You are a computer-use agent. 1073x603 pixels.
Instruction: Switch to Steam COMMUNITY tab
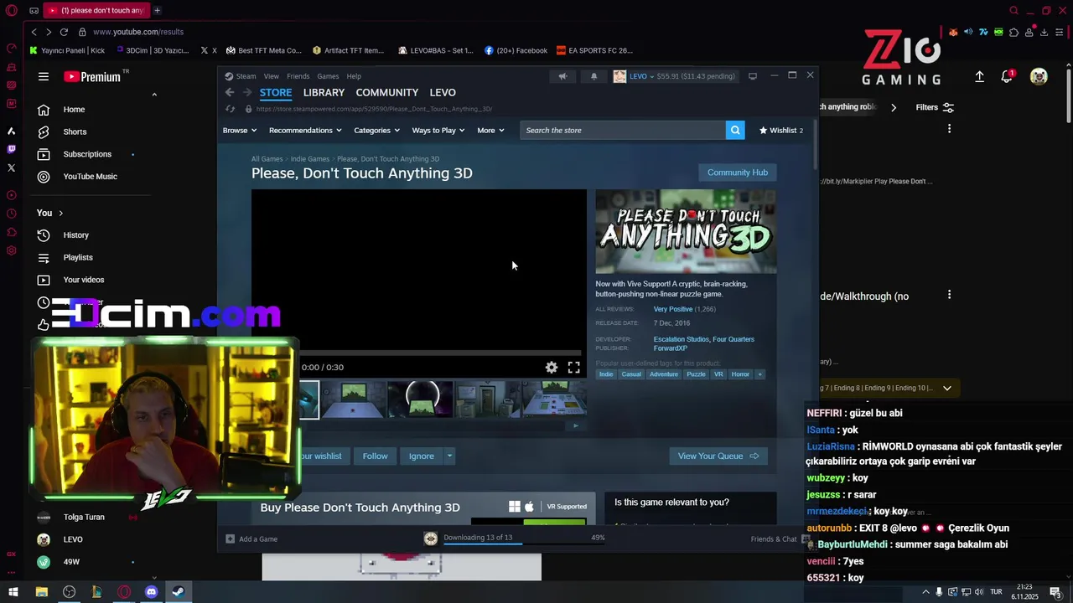coord(386,92)
